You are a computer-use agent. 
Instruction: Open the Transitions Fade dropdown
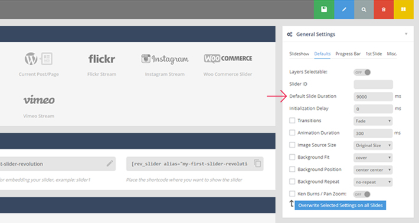(x=373, y=121)
